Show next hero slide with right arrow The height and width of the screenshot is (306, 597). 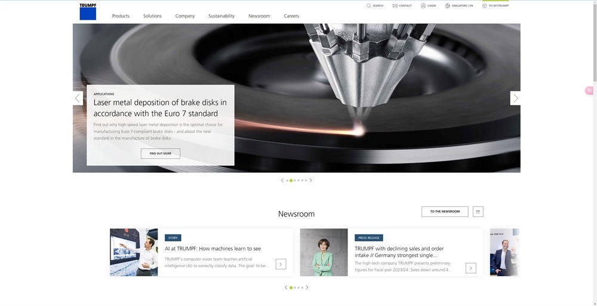click(x=515, y=98)
